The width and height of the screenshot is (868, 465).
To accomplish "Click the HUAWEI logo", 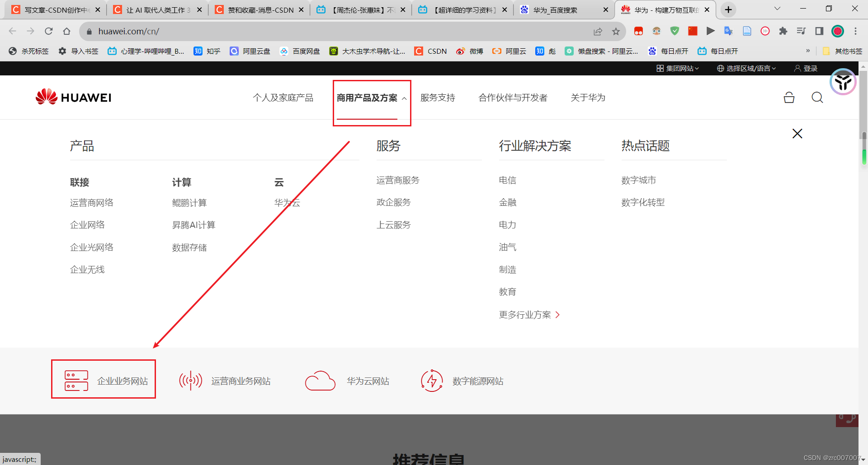I will 74,97.
